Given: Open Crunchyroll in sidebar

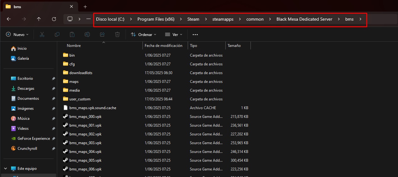Looking at the screenshot, I should tap(27, 149).
